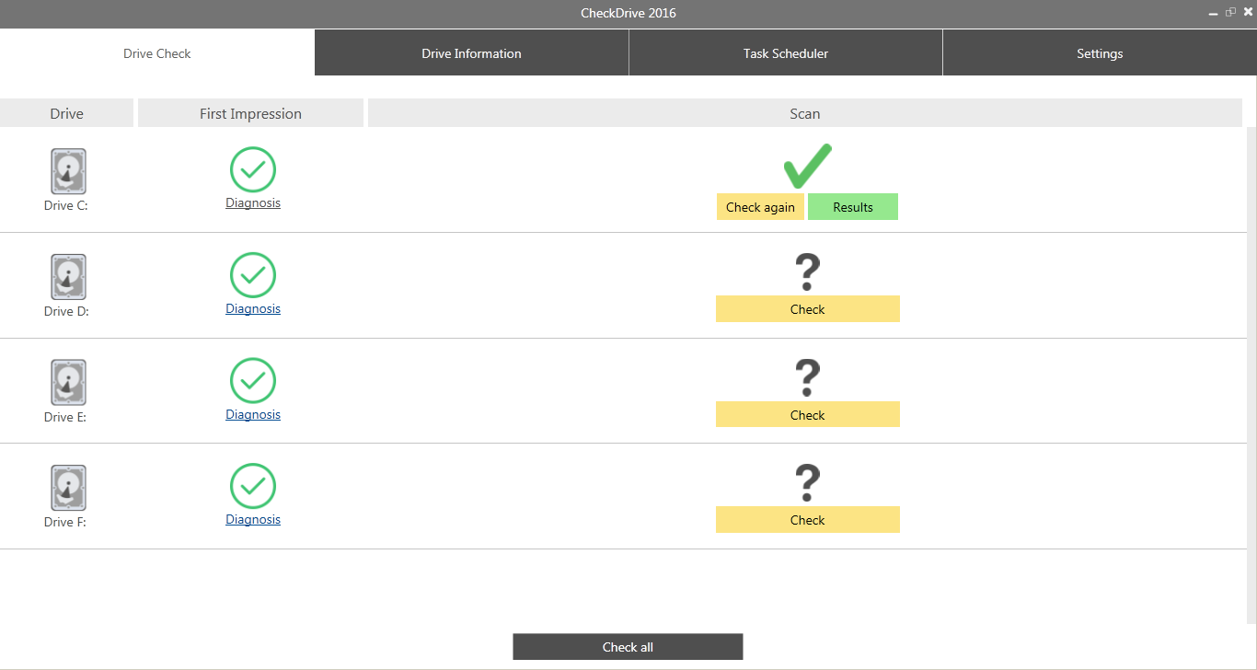Image resolution: width=1257 pixels, height=670 pixels.
Task: Open the Task Scheduler tab
Action: (x=786, y=53)
